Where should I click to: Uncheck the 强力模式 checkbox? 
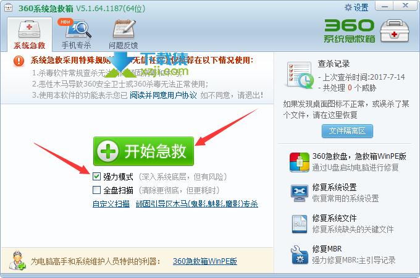pos(96,177)
